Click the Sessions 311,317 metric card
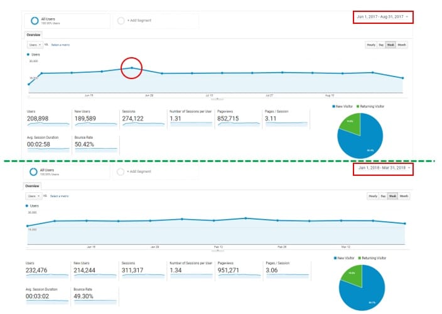This screenshot has height=314, width=442. pyautogui.click(x=141, y=267)
